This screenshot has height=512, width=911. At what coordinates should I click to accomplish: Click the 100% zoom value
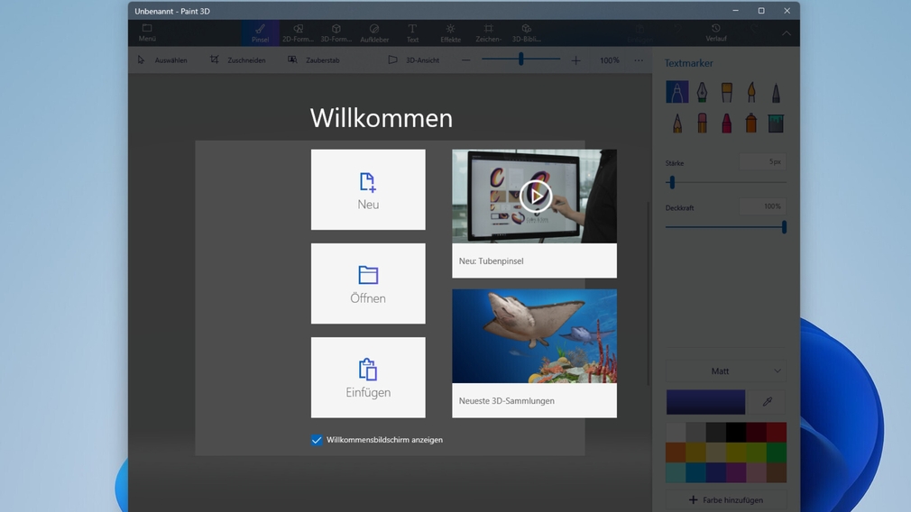click(610, 59)
